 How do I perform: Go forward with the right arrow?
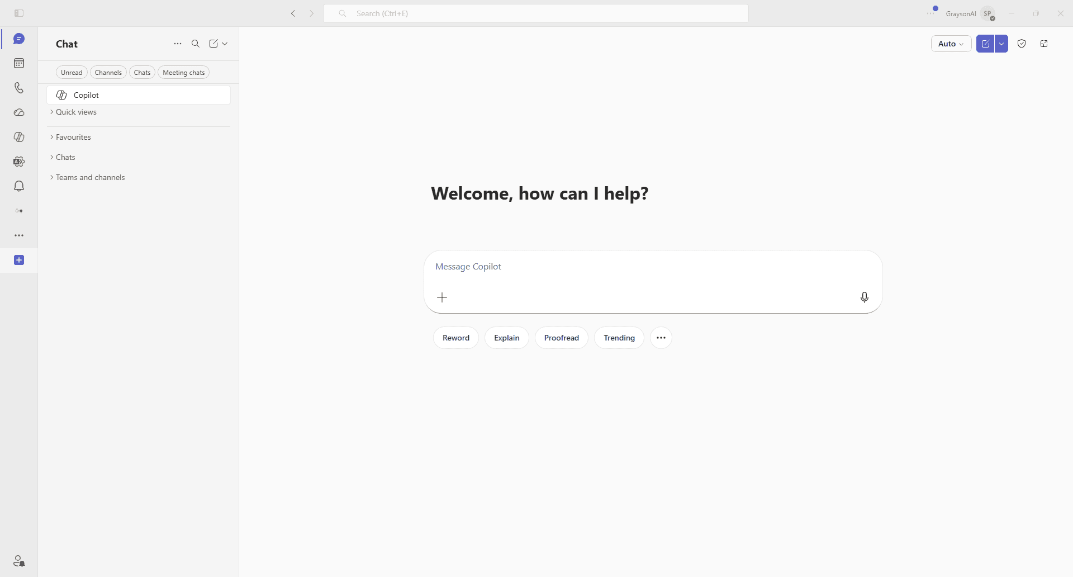[312, 13]
